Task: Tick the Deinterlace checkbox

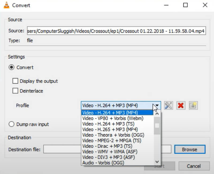Action: tap(16, 91)
